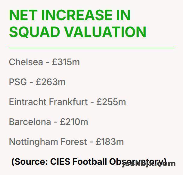Click the £183m valuation figure
Screen dimensions: 183x175
pyautogui.click(x=110, y=142)
